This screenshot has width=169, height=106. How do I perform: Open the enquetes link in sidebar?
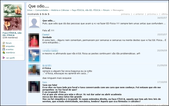(x=10, y=46)
